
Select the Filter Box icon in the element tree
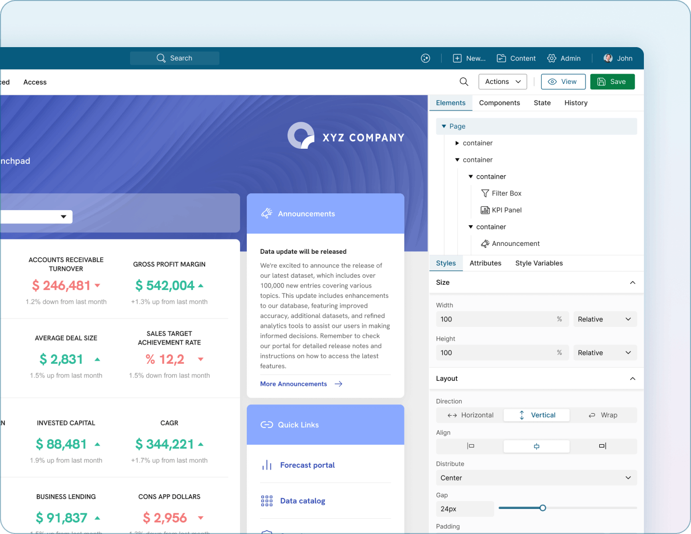tap(484, 193)
